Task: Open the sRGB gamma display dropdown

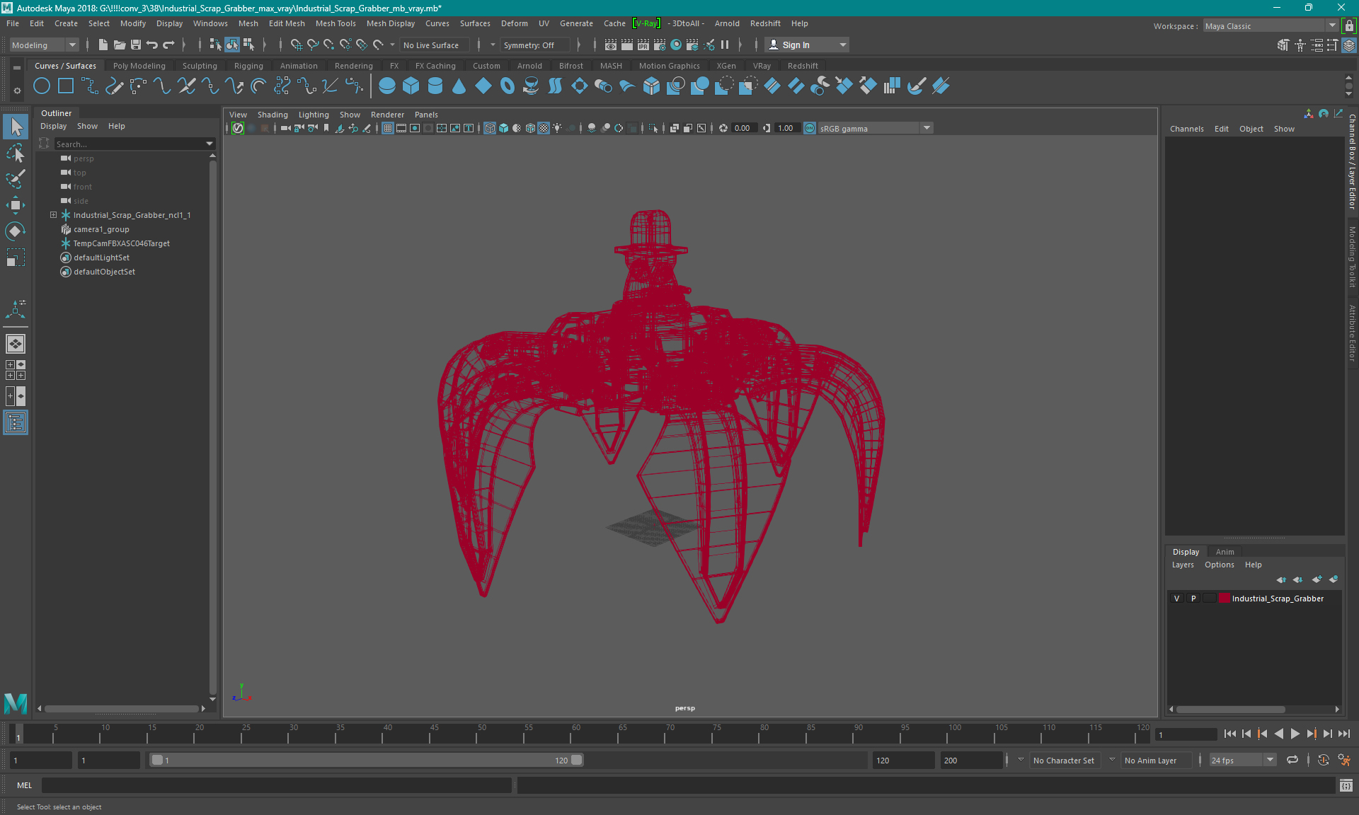Action: point(926,128)
